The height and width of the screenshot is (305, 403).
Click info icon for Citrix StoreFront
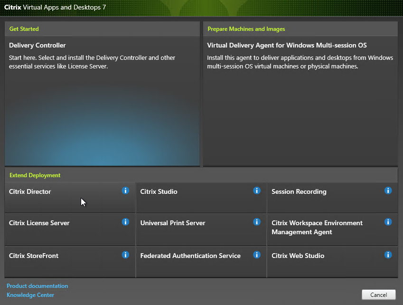coord(125,255)
